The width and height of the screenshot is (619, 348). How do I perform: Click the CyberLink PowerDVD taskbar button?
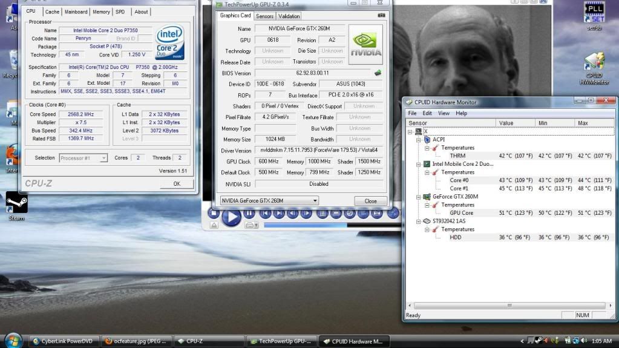64,341
